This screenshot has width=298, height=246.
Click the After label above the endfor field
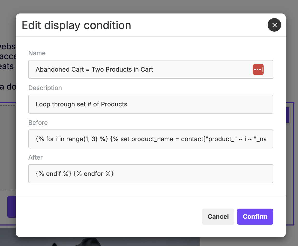click(x=35, y=157)
